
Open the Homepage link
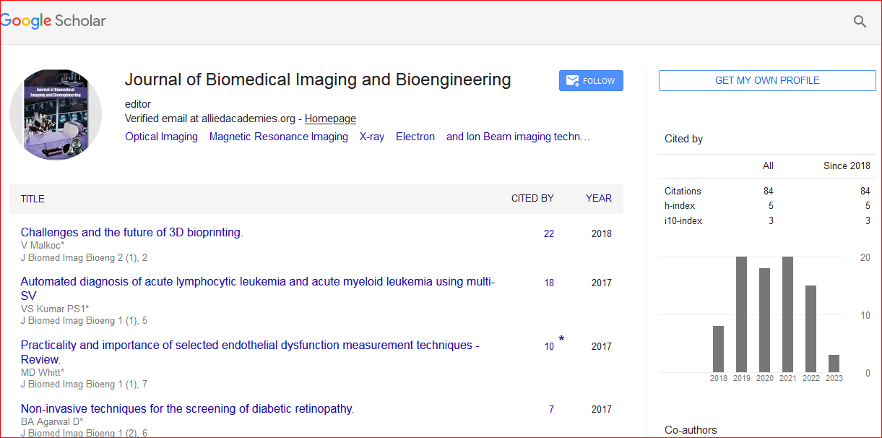click(x=330, y=119)
